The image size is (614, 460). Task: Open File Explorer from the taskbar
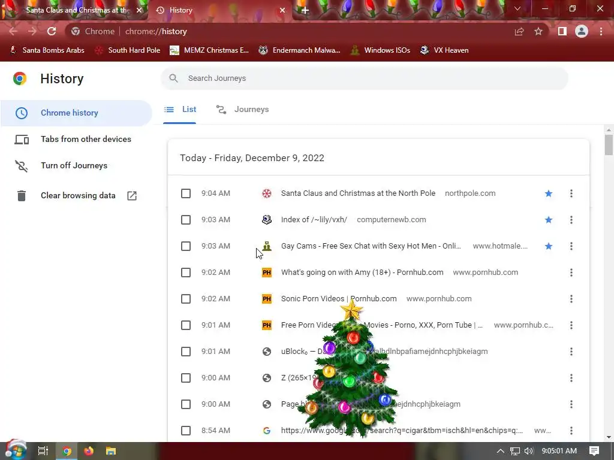[x=111, y=451]
